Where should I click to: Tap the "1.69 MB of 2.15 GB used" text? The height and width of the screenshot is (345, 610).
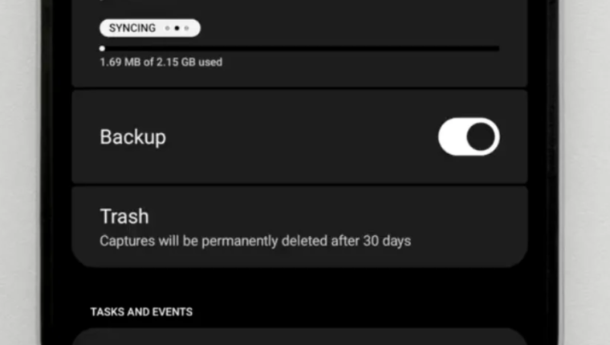pyautogui.click(x=161, y=62)
